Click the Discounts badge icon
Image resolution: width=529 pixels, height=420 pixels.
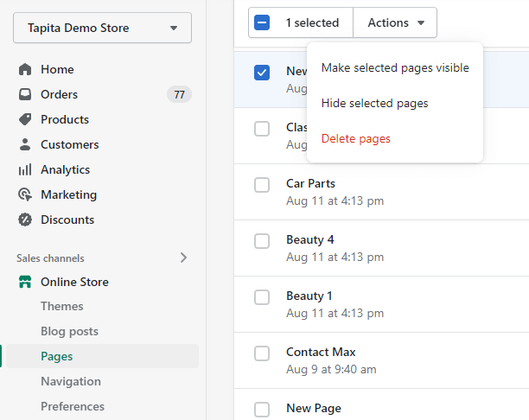25,220
